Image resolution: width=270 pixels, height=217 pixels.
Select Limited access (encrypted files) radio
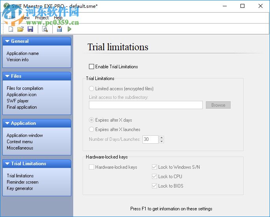[91, 89]
